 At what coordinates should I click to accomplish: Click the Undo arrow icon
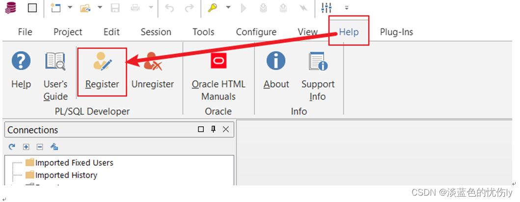(x=169, y=8)
